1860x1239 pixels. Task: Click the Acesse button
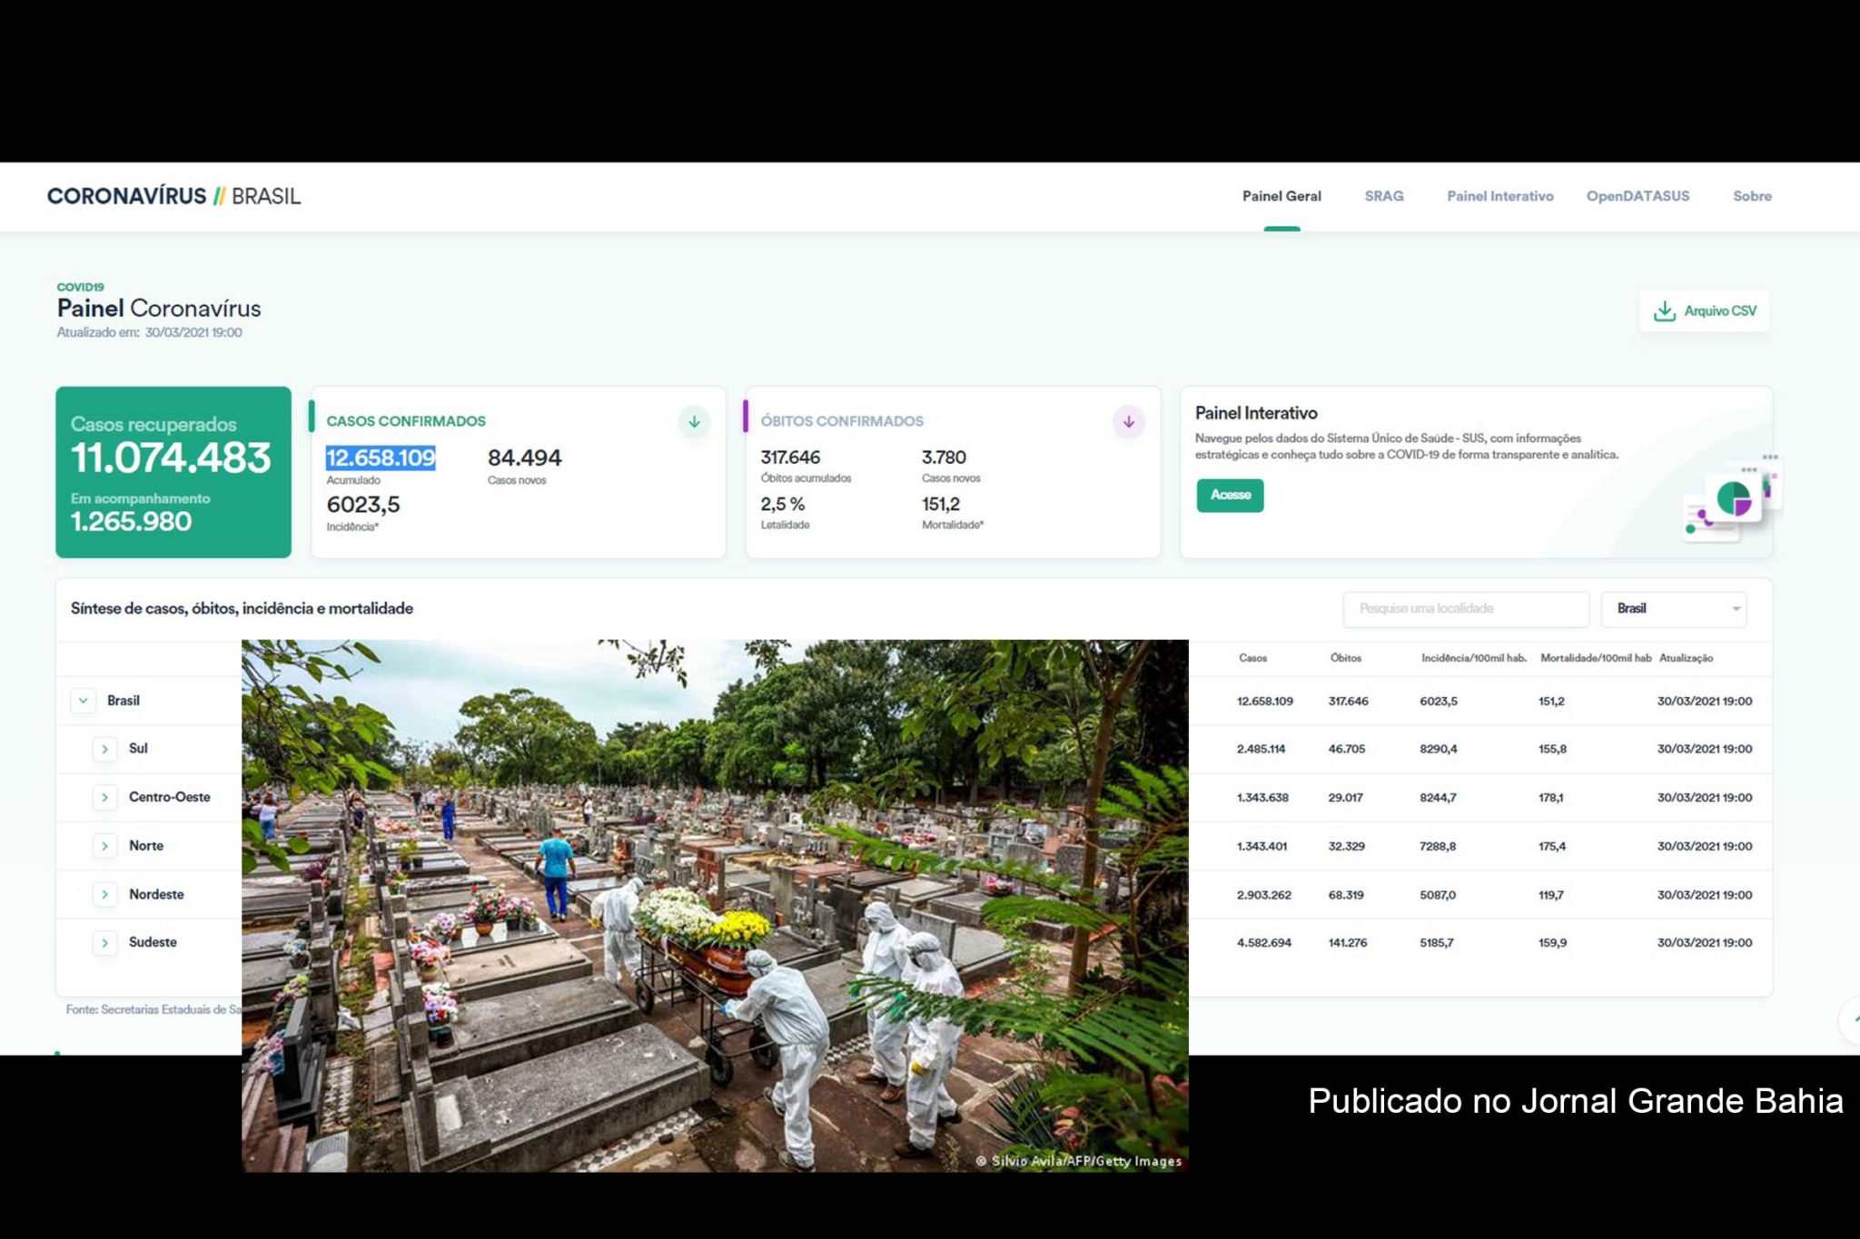pyautogui.click(x=1230, y=496)
